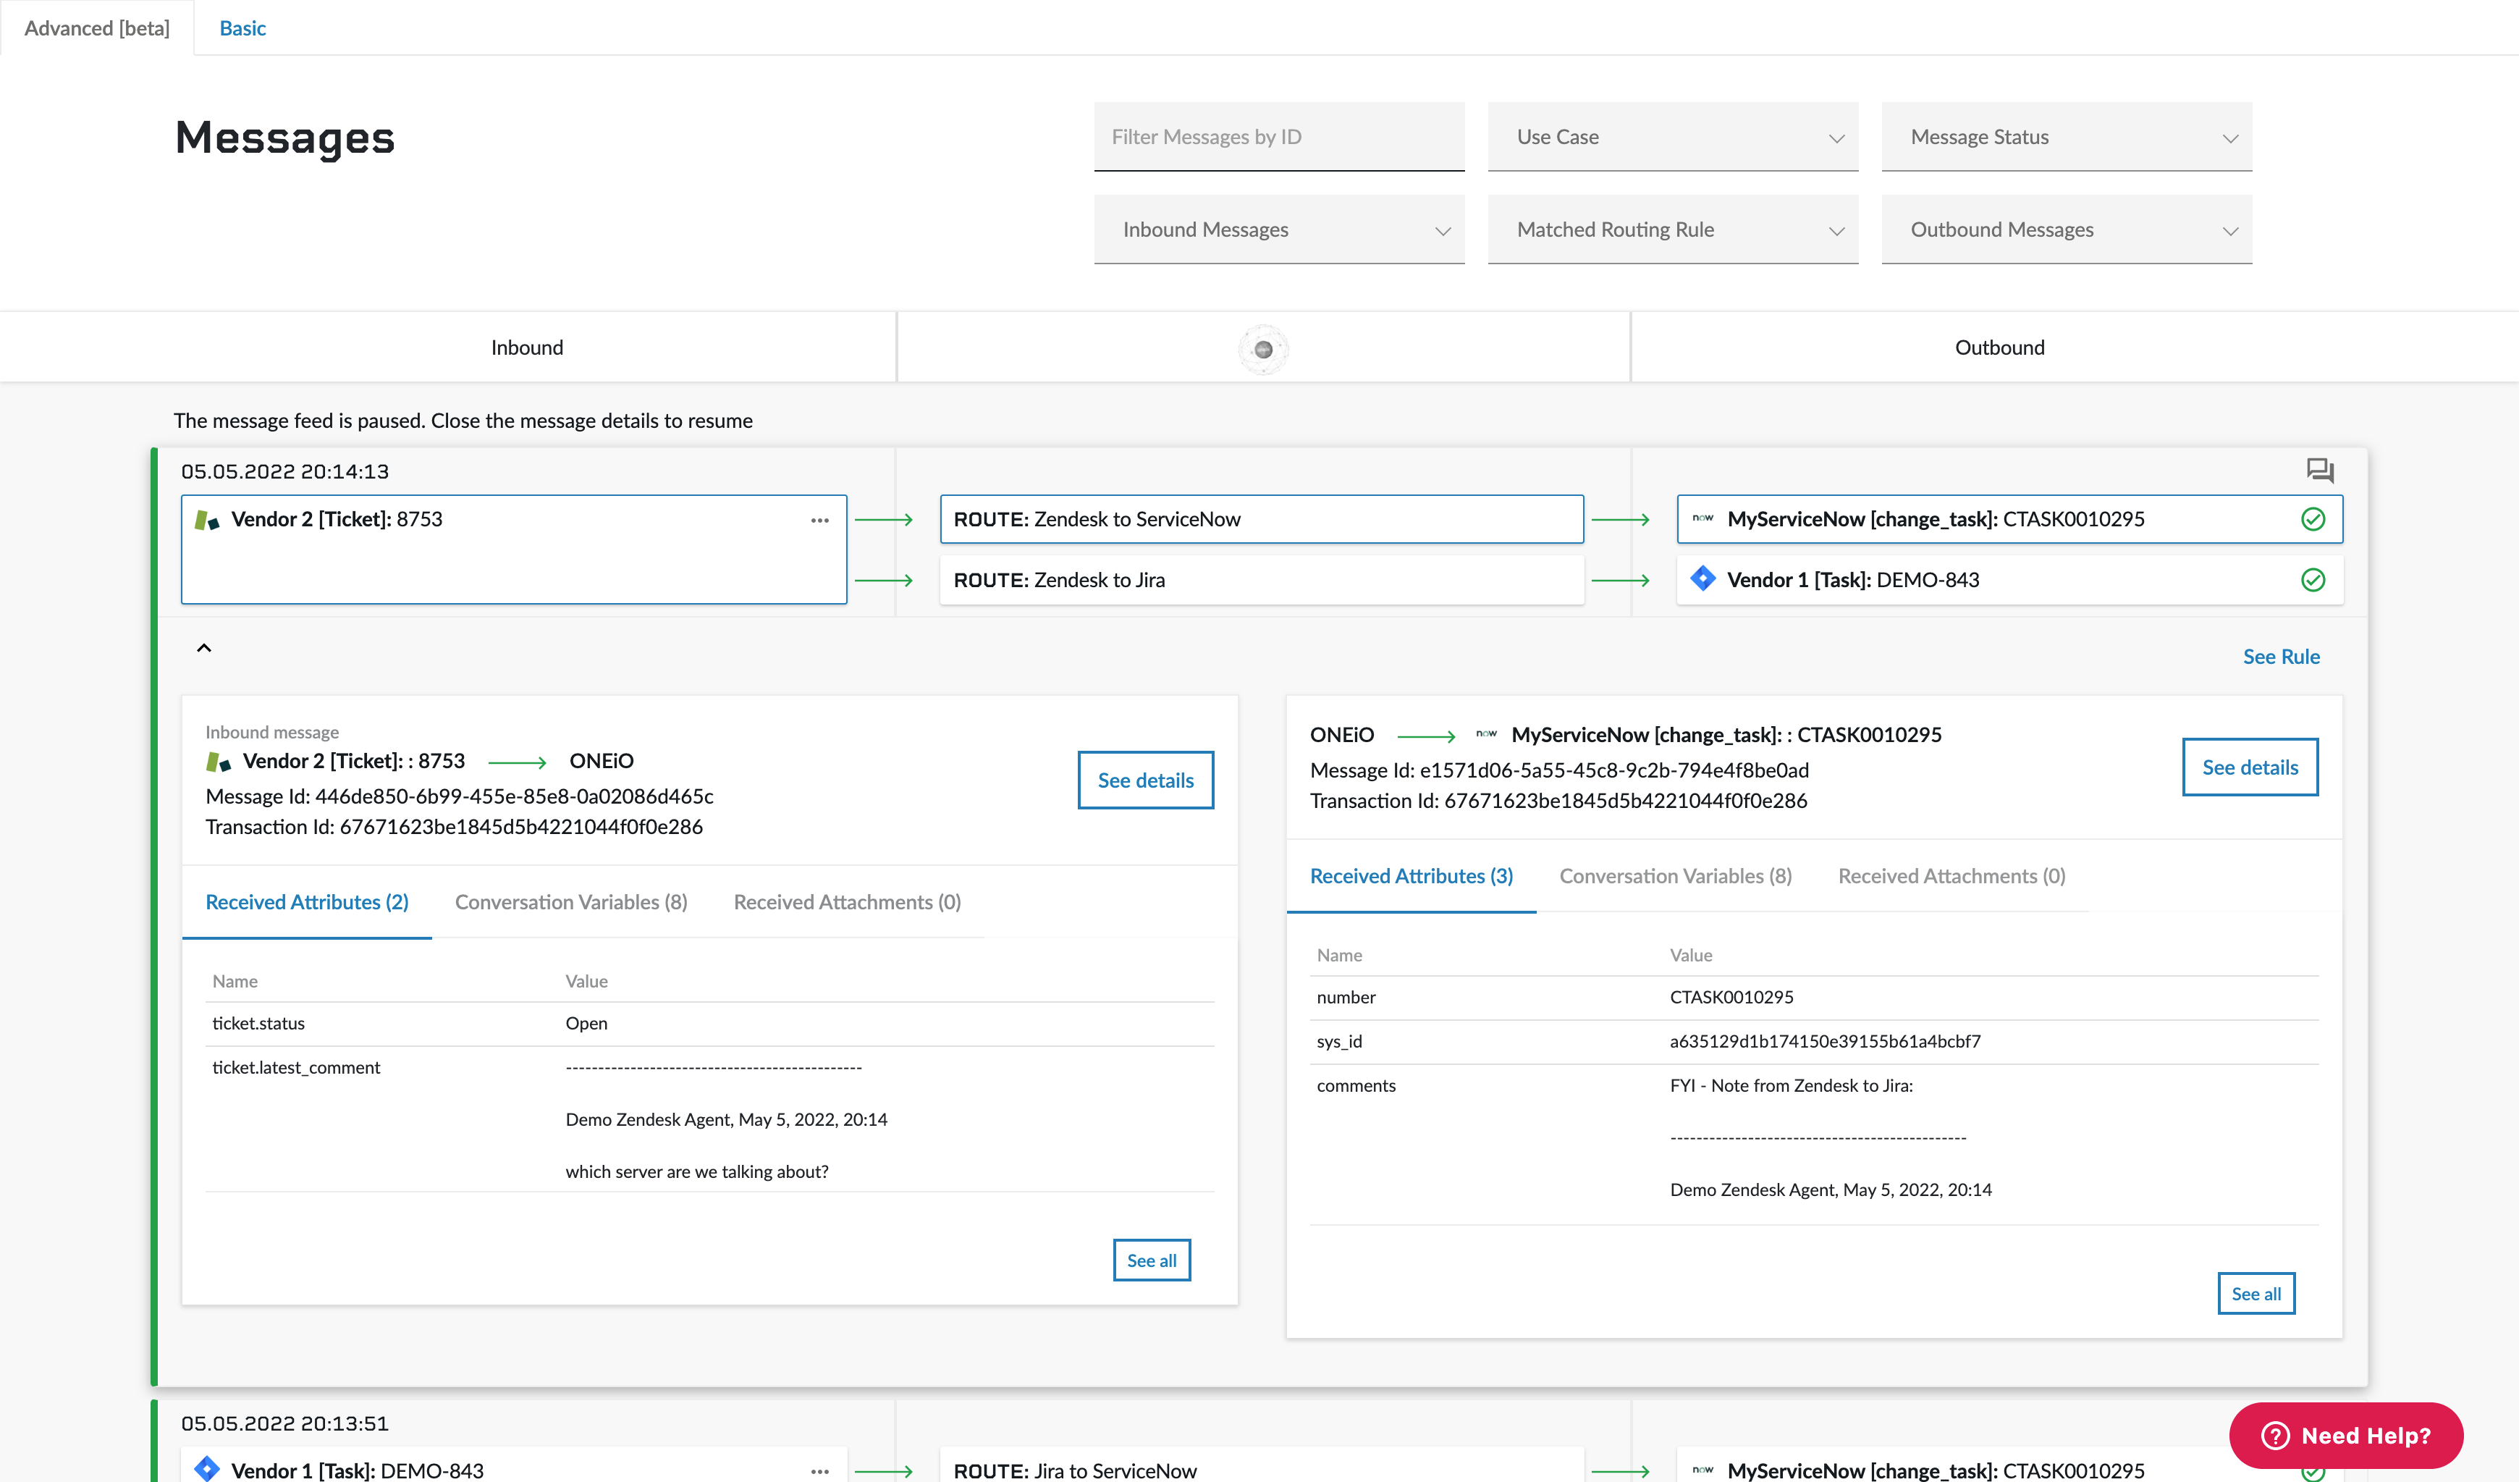This screenshot has width=2519, height=1482.
Task: Click the three-dots menu on Vendor 2 Ticket 8753
Action: pyautogui.click(x=819, y=520)
